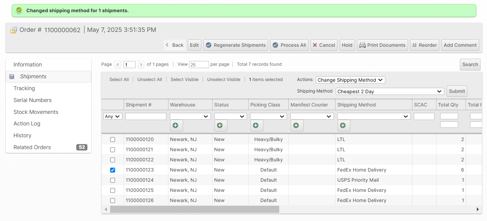
Task: Switch to the Related Orders tab
Action: tap(32, 147)
